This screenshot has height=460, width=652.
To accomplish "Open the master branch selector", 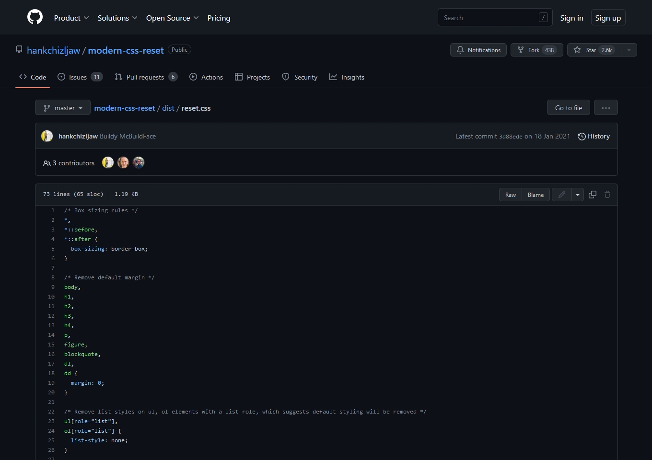I will tap(63, 108).
